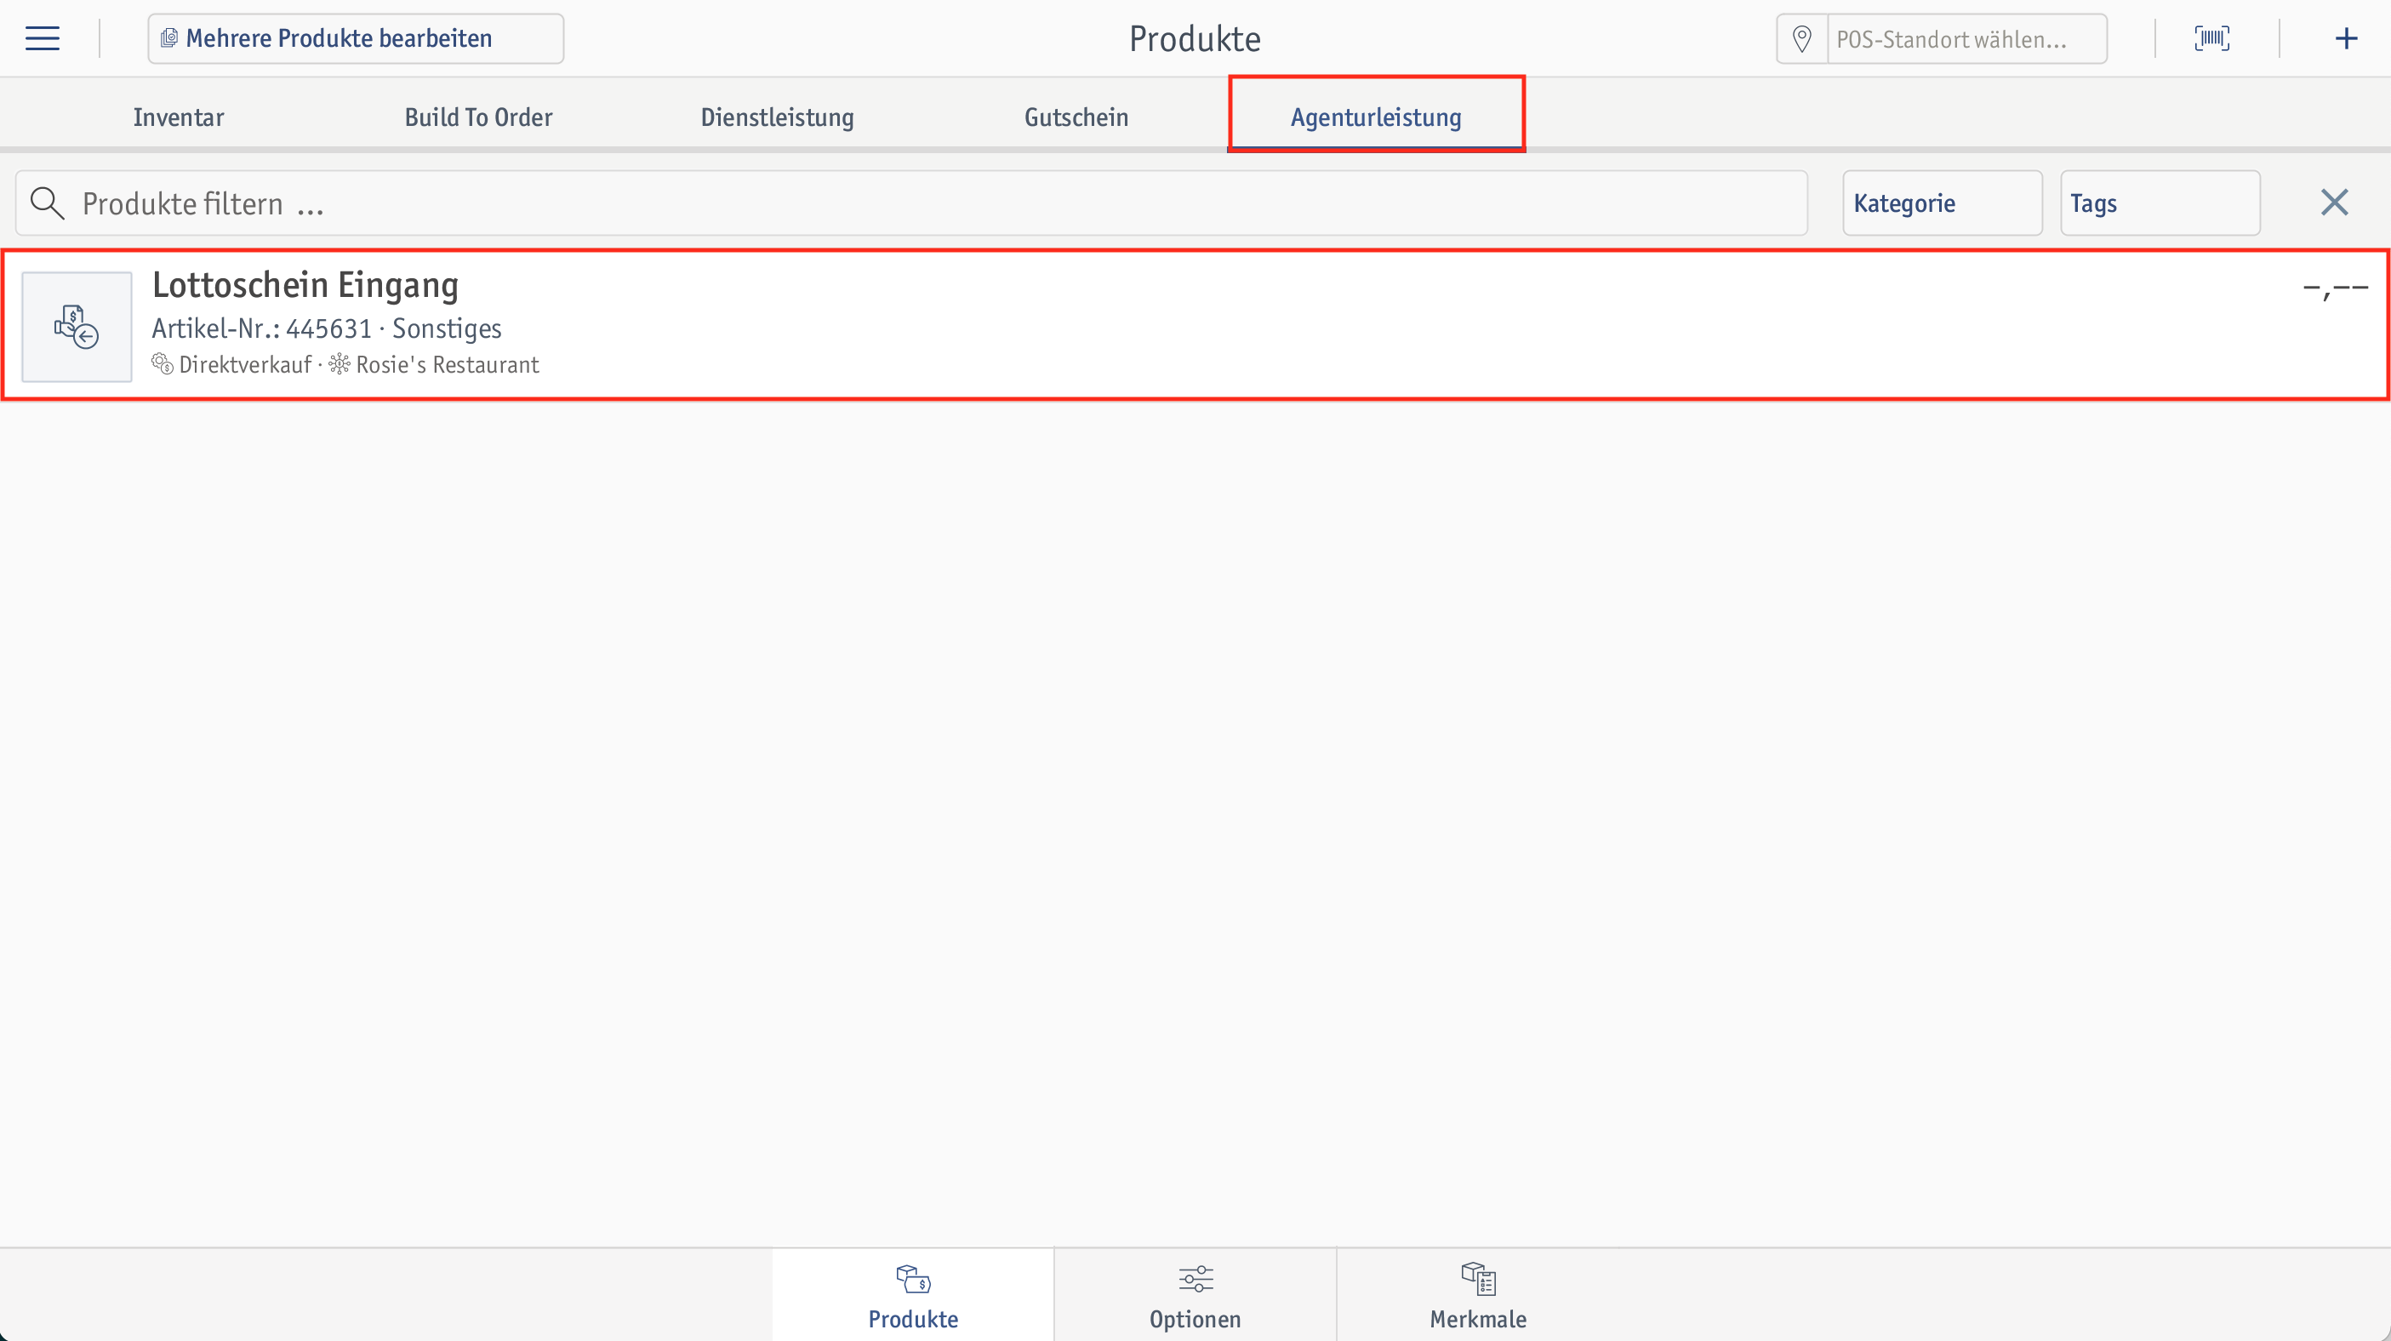Clear filters with the X icon
The image size is (2391, 1341).
[x=2333, y=203]
